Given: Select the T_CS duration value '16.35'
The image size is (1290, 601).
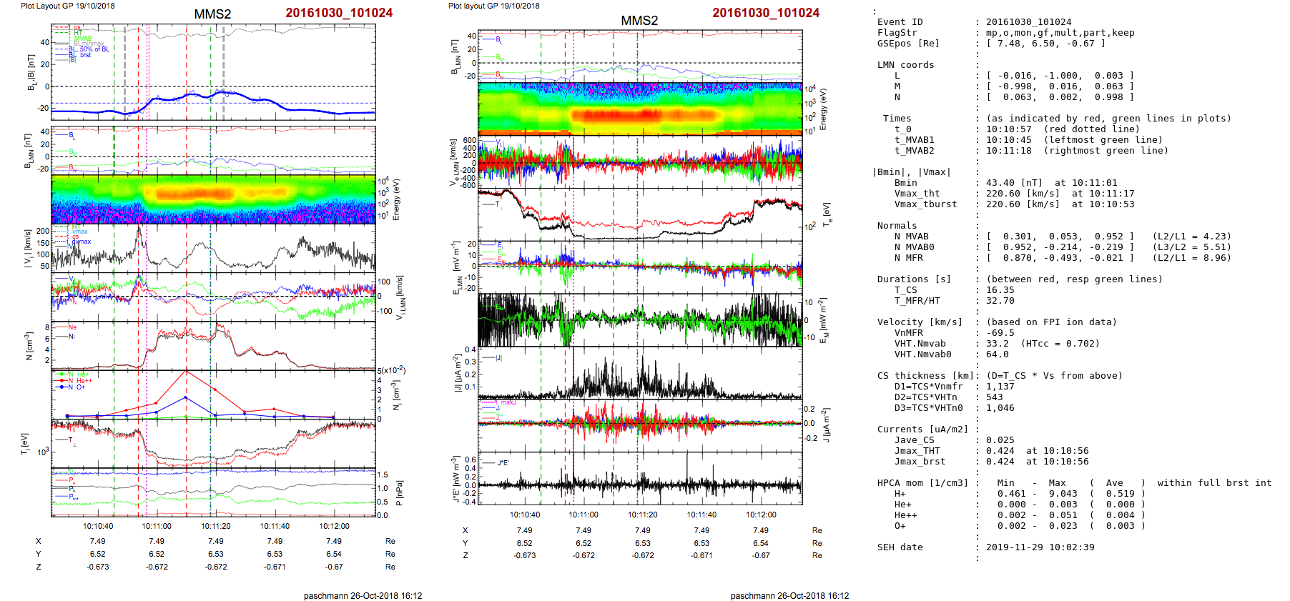Looking at the screenshot, I should [x=1000, y=290].
